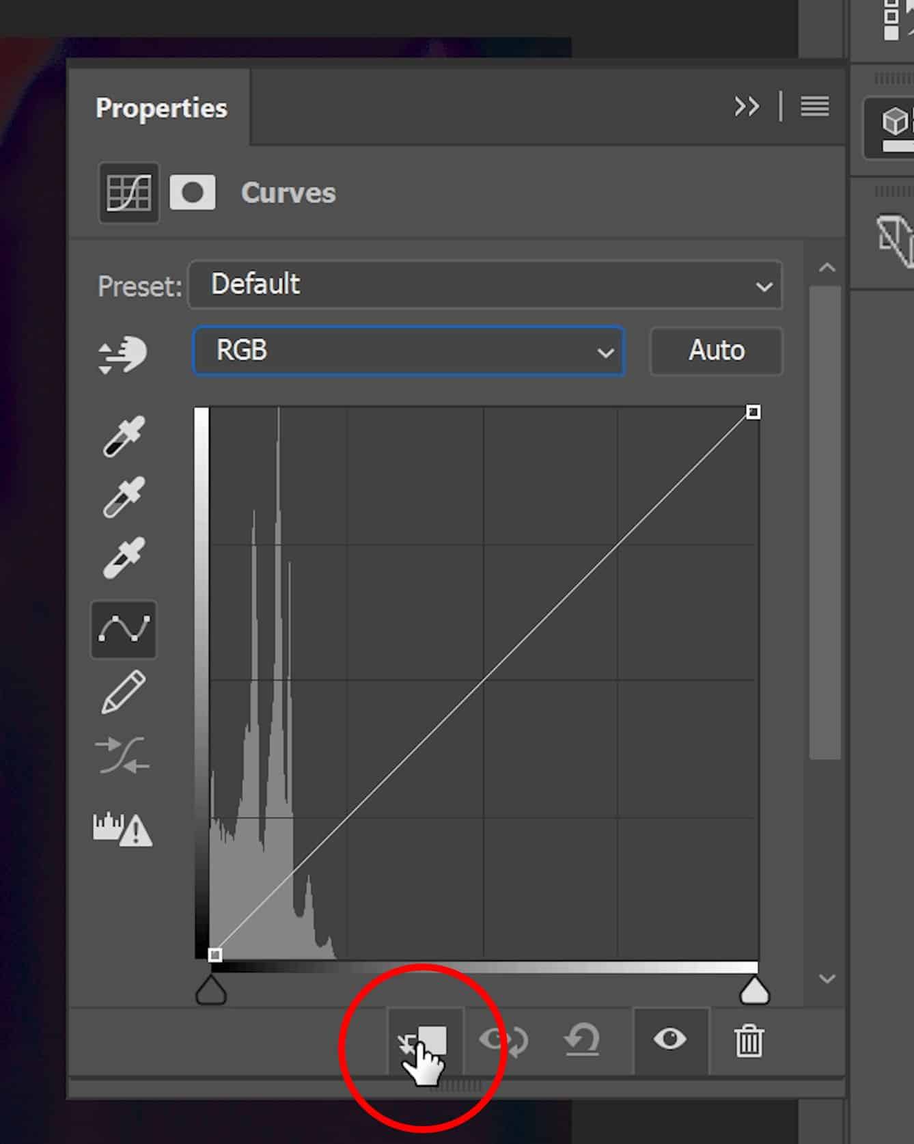Click the white point input slider
Viewport: 914px width, 1144px height.
pyautogui.click(x=754, y=990)
